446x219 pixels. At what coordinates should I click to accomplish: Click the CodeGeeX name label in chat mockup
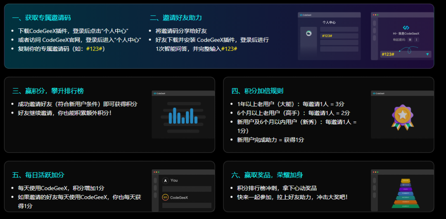(179, 198)
